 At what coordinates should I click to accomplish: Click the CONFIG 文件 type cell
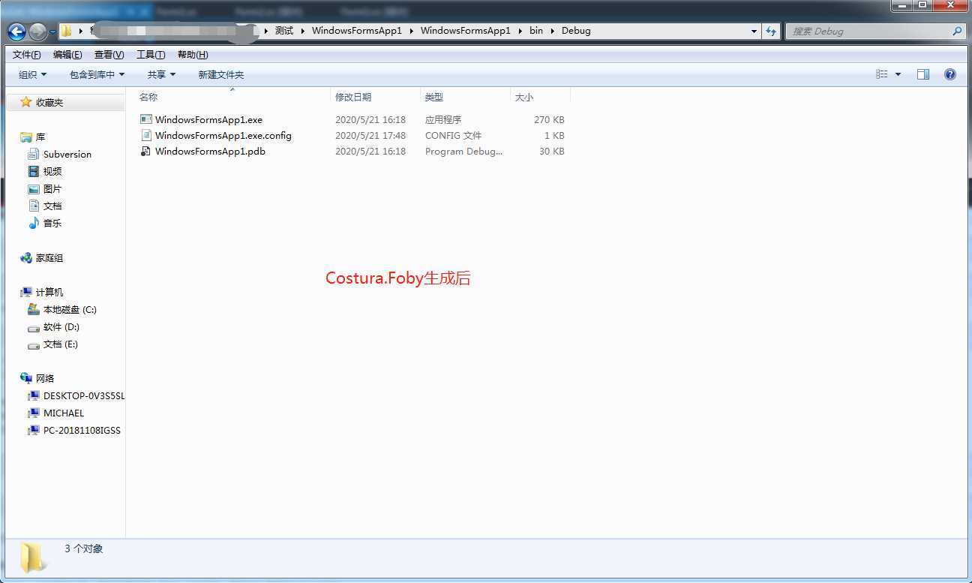[453, 135]
